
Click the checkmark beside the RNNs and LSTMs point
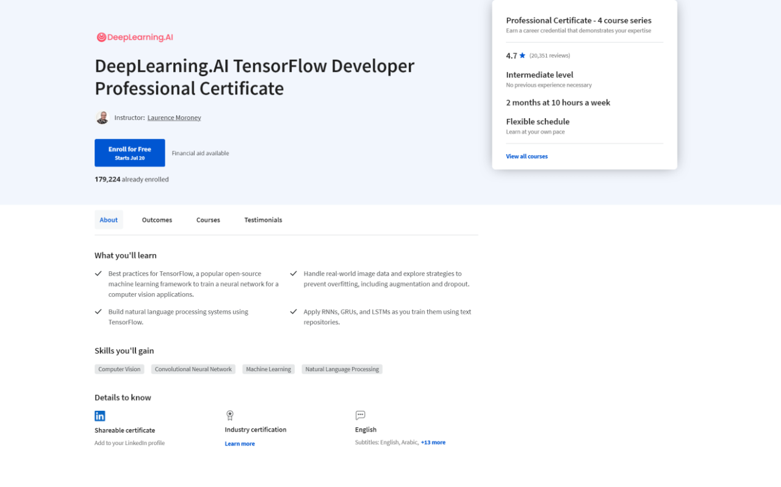point(293,311)
